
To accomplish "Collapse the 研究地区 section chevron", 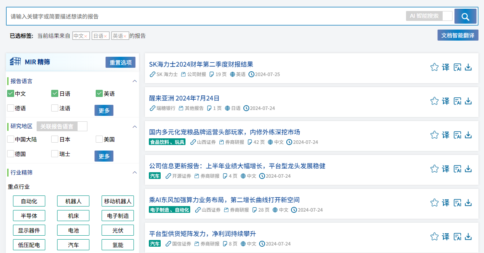I will (x=135, y=126).
